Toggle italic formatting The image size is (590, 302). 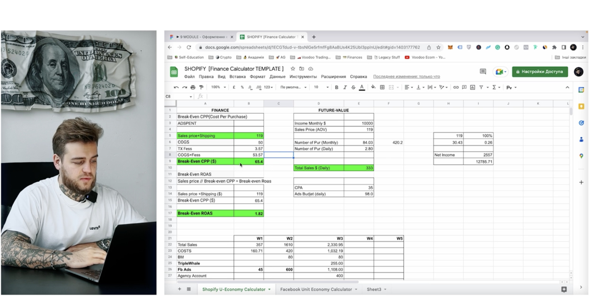(x=345, y=87)
